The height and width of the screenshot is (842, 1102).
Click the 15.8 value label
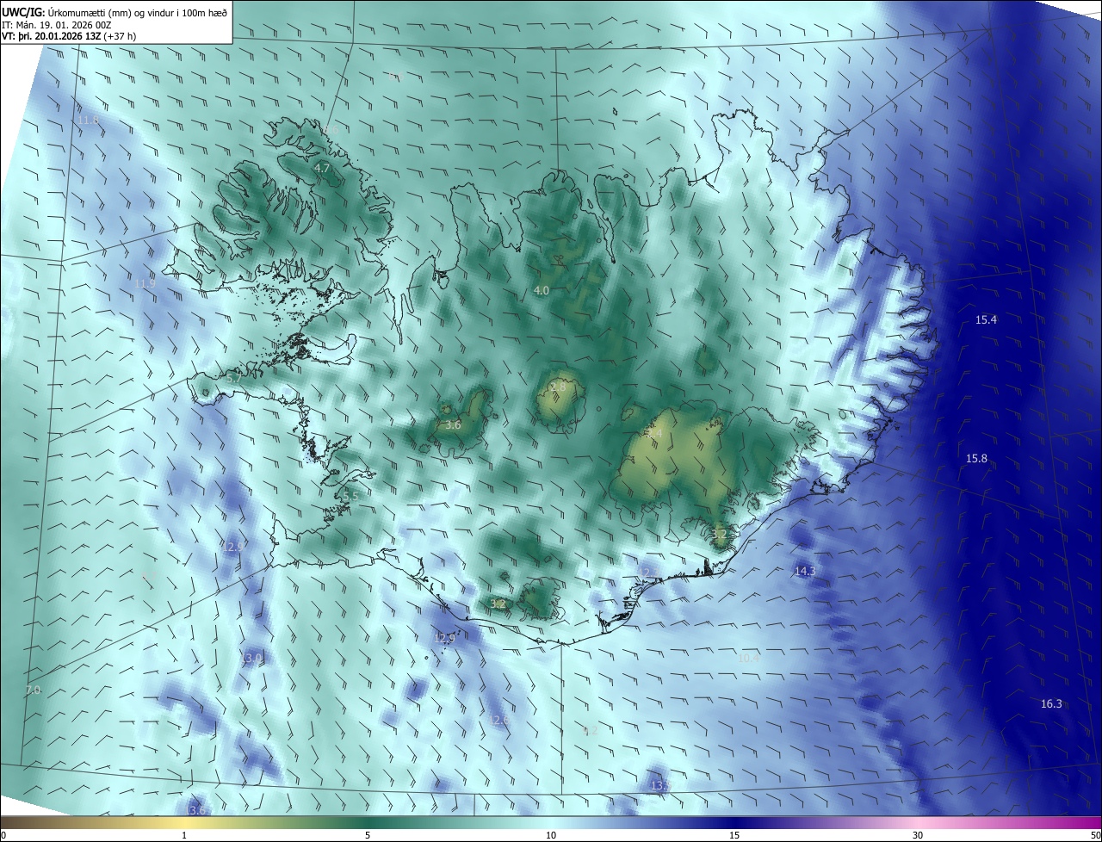click(x=976, y=459)
